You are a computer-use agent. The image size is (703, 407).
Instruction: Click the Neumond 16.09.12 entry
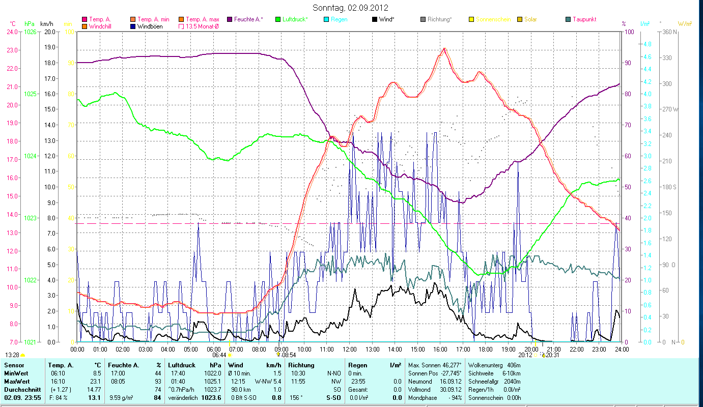435,382
